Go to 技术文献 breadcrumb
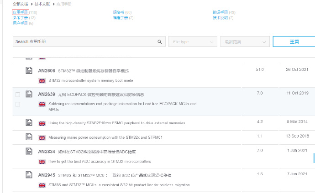The image size is (315, 193). [x=42, y=4]
